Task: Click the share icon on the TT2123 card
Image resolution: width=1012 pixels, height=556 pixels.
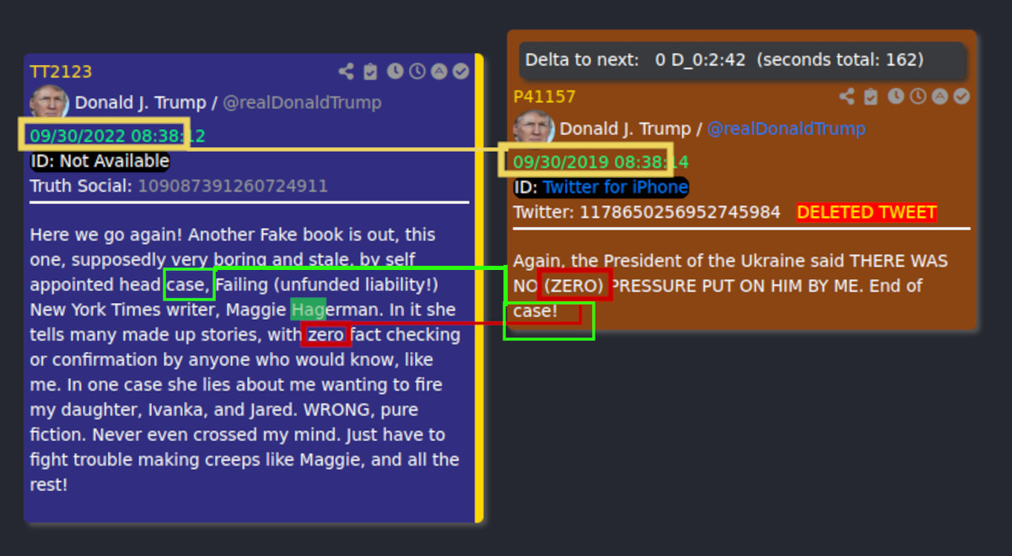Action: click(x=346, y=72)
